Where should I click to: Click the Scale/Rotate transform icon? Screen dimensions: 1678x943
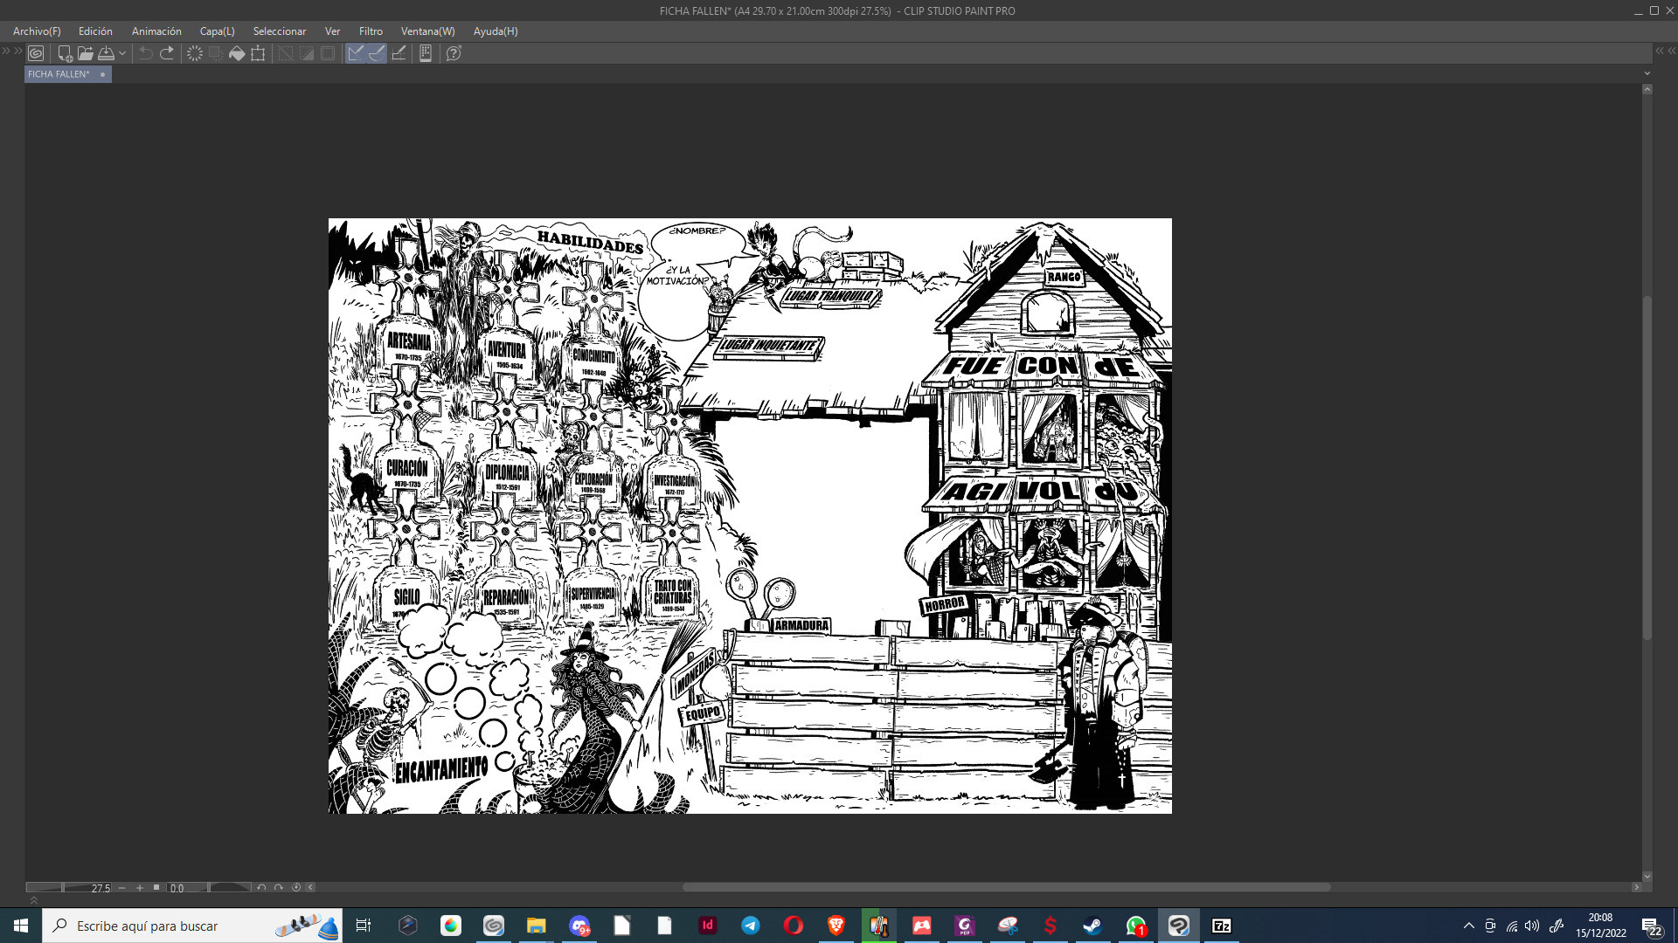pyautogui.click(x=258, y=53)
